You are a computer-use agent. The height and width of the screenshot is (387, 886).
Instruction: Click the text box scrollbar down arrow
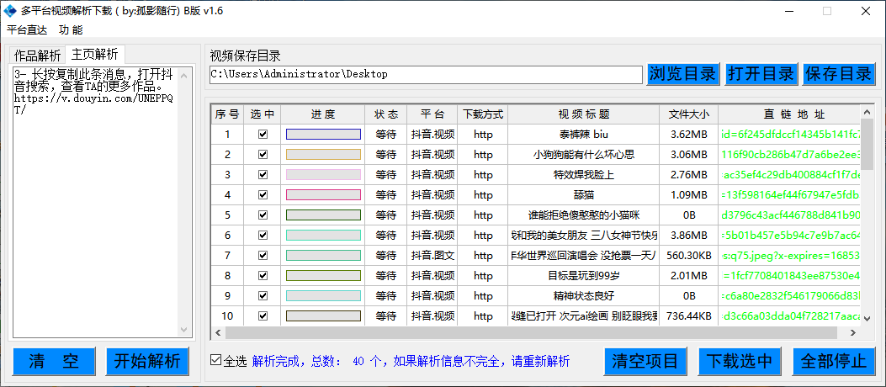click(185, 330)
